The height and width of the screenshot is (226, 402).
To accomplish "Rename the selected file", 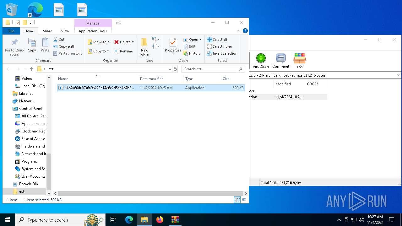I will pyautogui.click(x=123, y=51).
